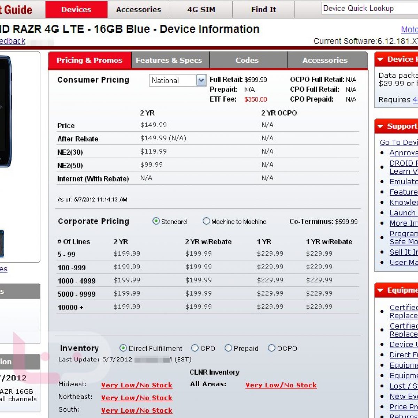The image size is (418, 418).
Task: Collapse the Support panel arrow
Action: (380, 126)
